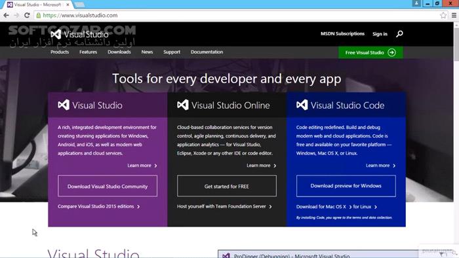Click MSDN Subscriptions link
This screenshot has width=459, height=258.
pos(342,33)
